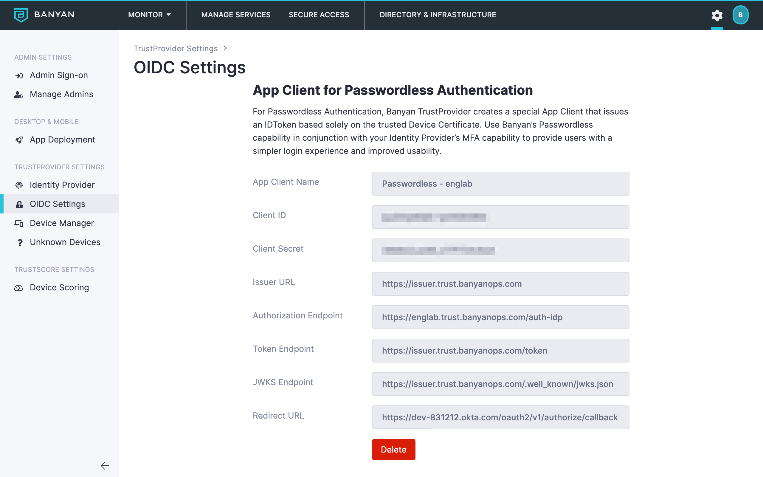Viewport: 763px width, 477px height.
Task: Click the TRUSTSCORE SETTINGS section header
Action: [x=54, y=270]
